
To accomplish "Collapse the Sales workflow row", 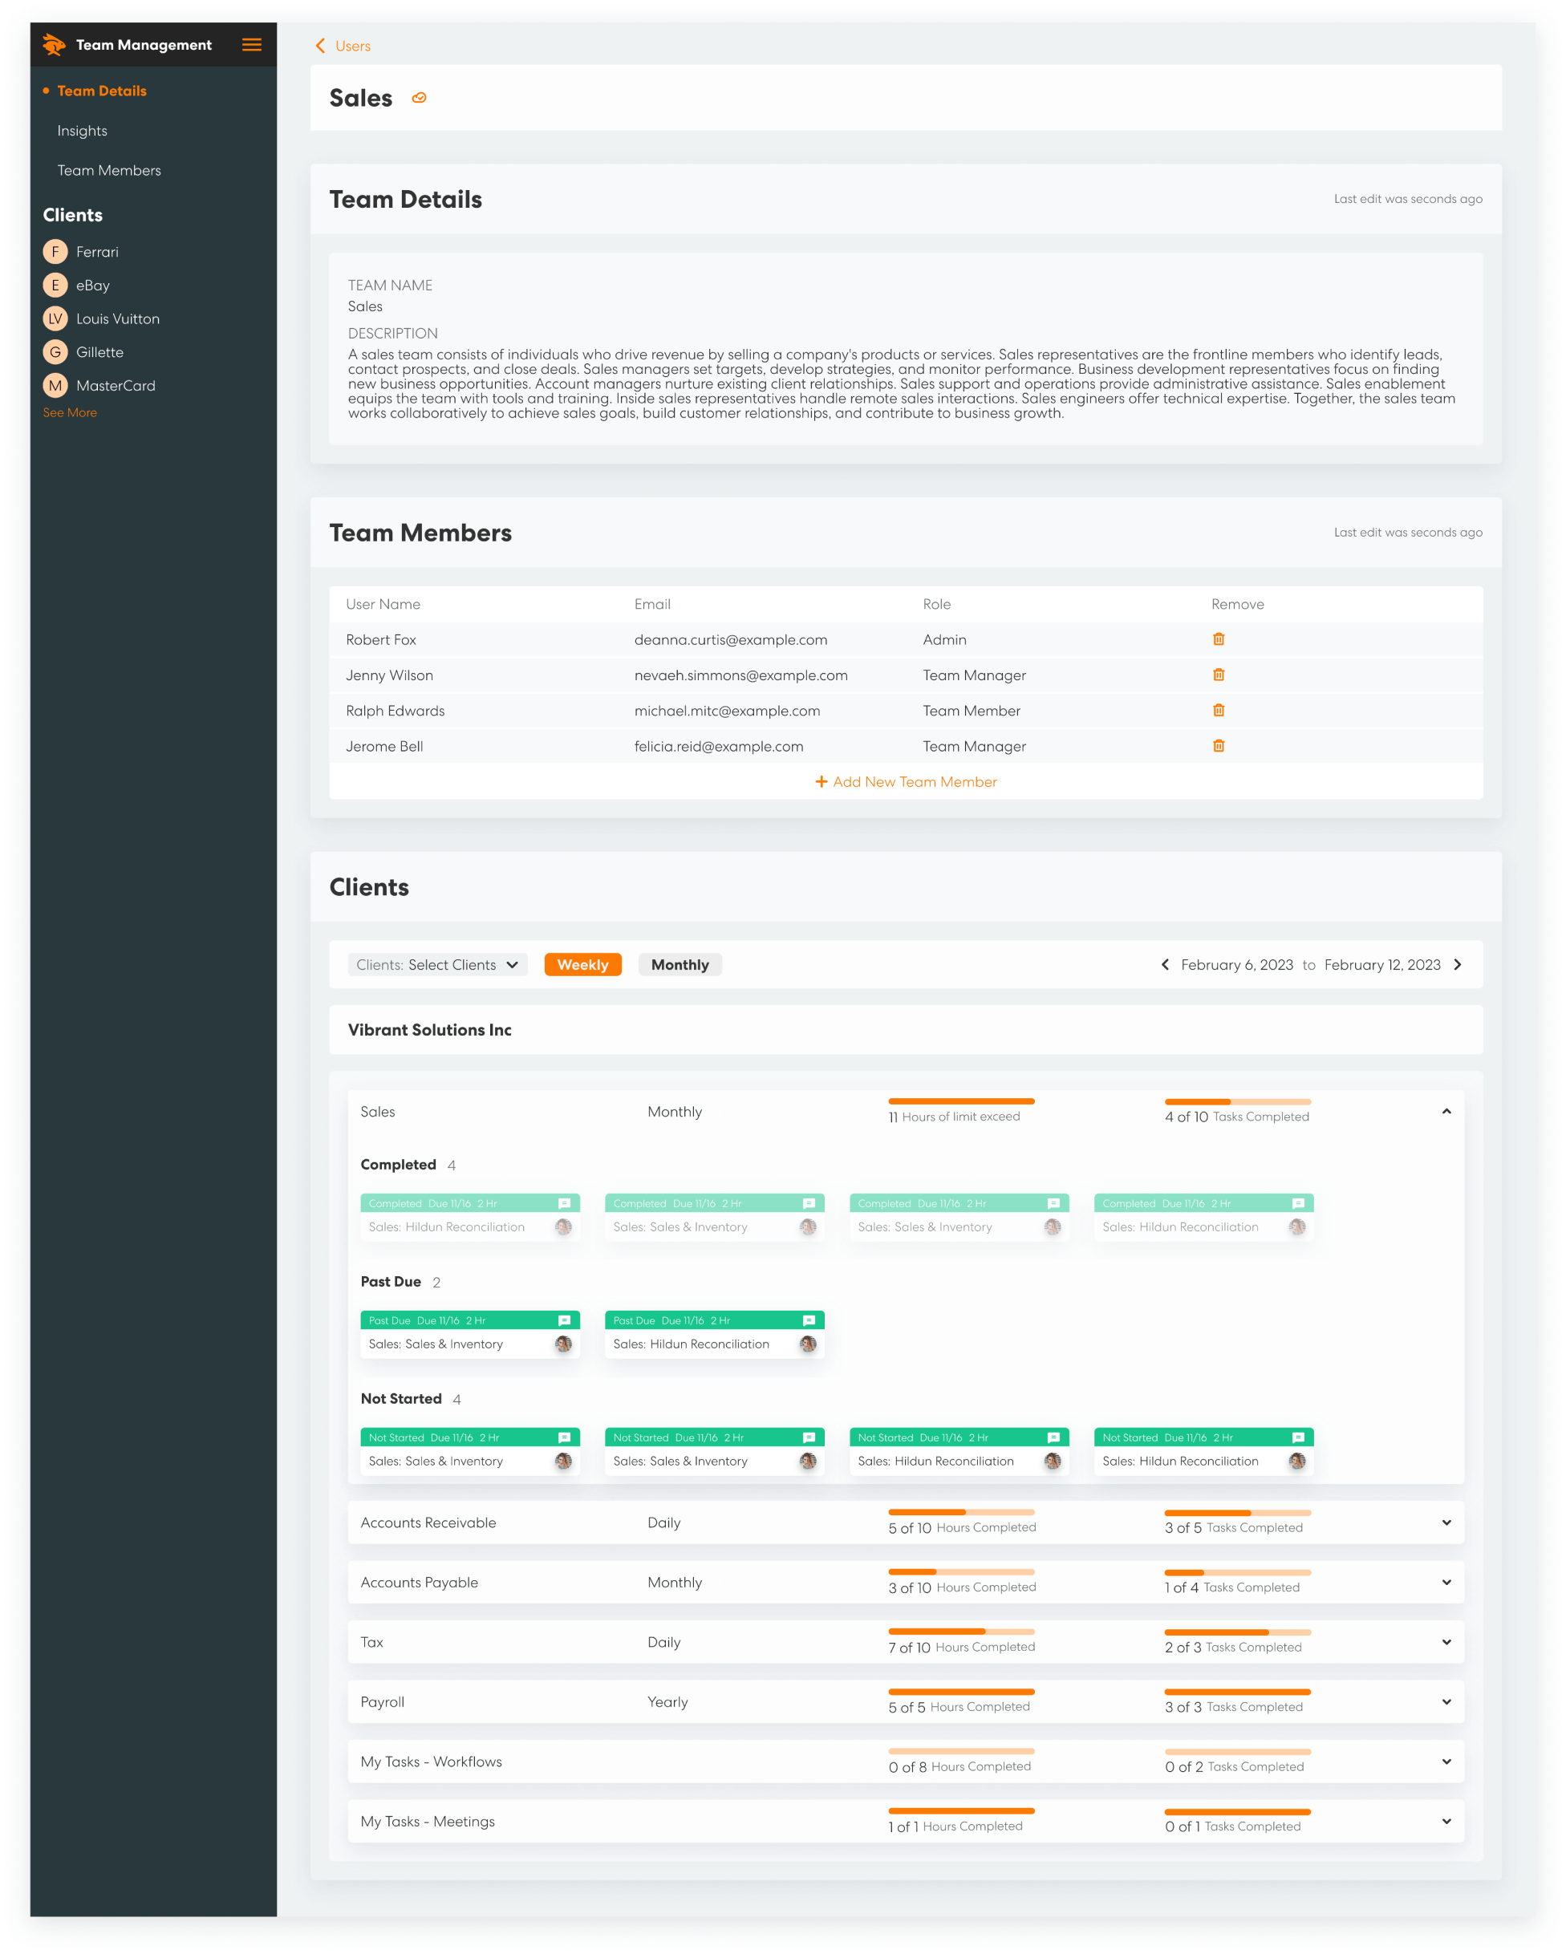I will [x=1446, y=1111].
